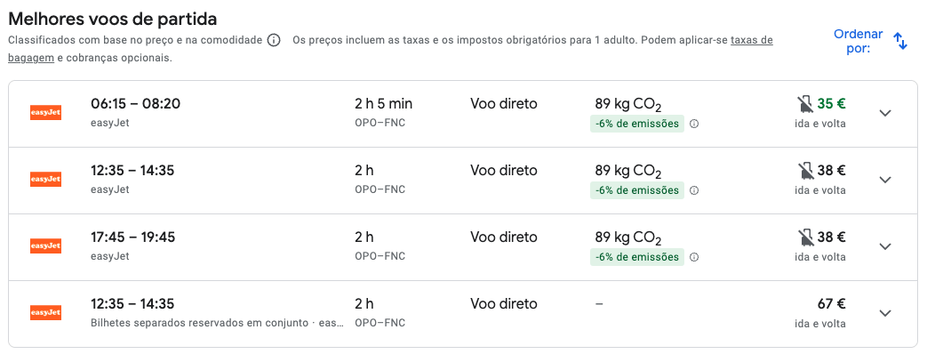Click the 67 € round-trip price
Viewport: 927px width, 354px height.
tap(833, 304)
